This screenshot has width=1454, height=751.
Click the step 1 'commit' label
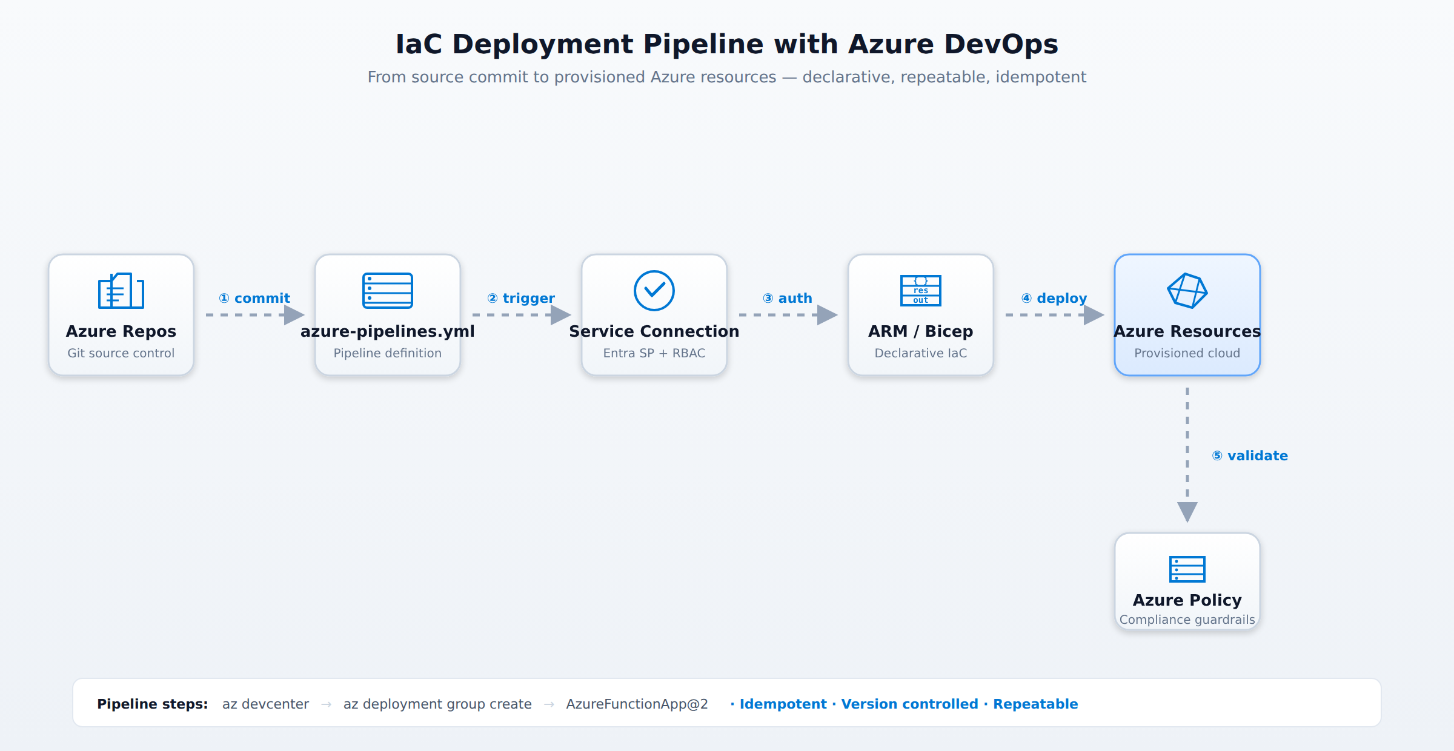[254, 298]
